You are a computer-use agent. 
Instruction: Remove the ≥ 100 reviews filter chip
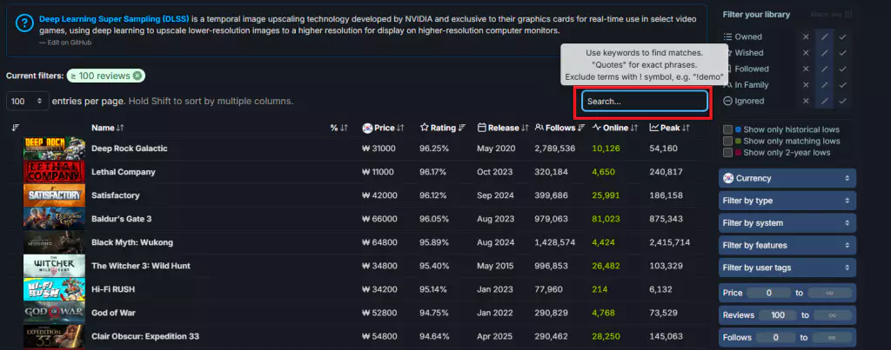(137, 76)
